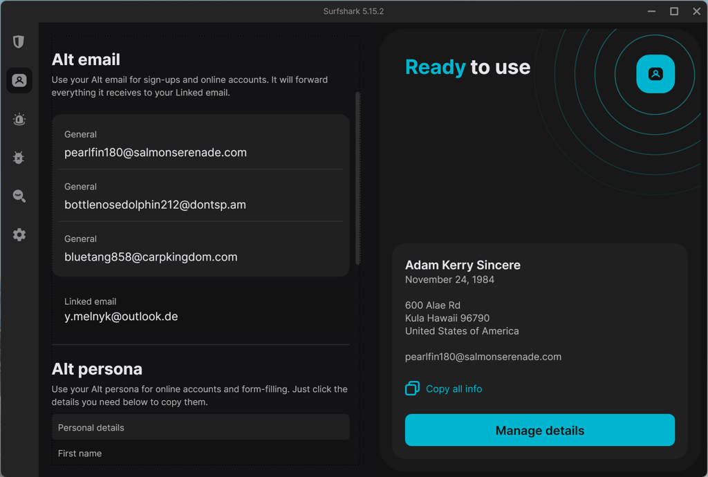Select the bottlenosedolphin212@dontsp.am alt email

coord(201,196)
